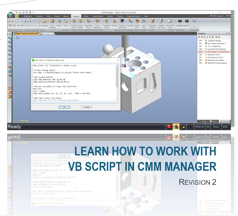238x216 pixels.
Task: Select Recall Ref Frame Manual step
Action: pos(214,63)
